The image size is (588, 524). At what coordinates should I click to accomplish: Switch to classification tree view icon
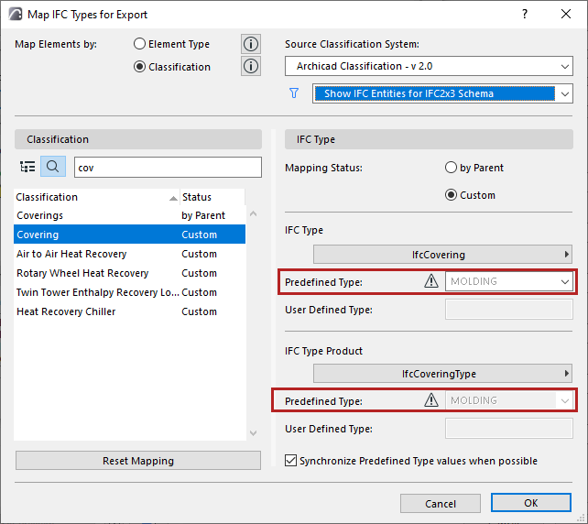[x=27, y=167]
